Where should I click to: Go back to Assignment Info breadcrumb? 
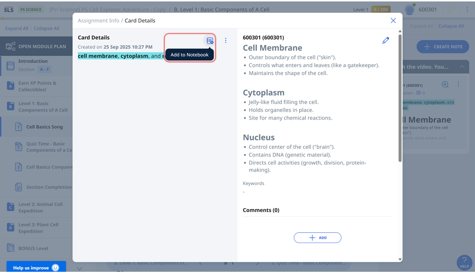coord(98,20)
